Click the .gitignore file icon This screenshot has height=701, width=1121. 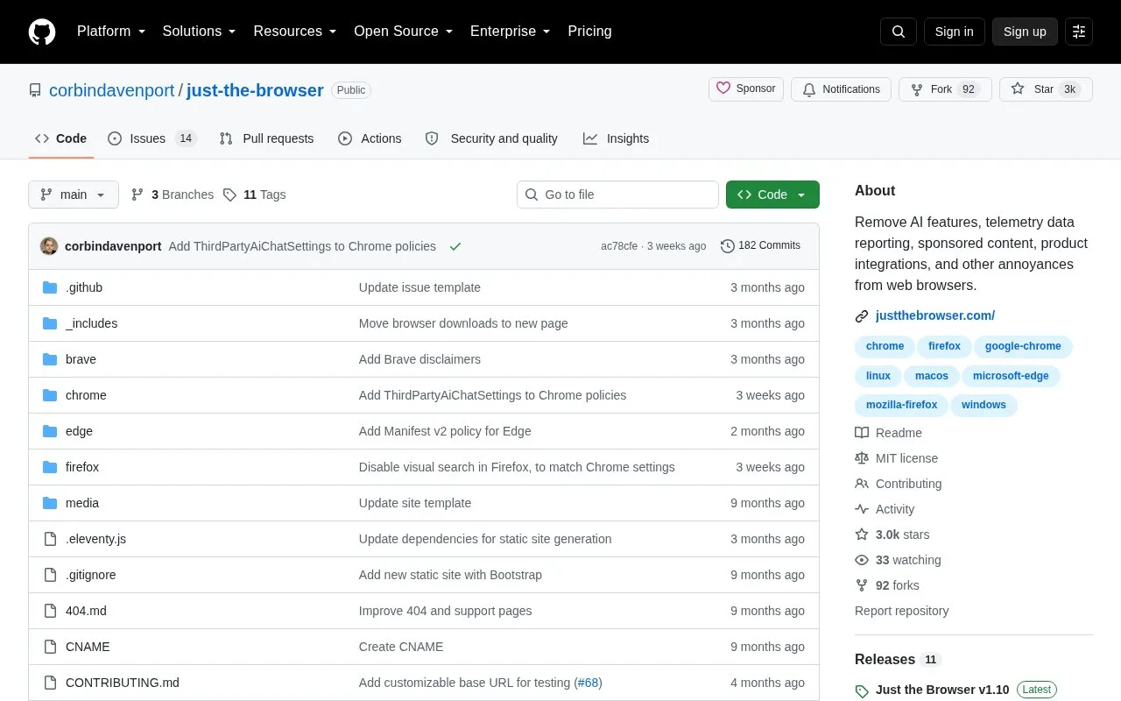pos(50,575)
